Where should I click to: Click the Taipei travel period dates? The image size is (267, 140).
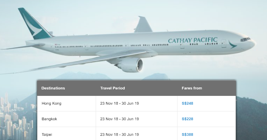[x=119, y=134]
